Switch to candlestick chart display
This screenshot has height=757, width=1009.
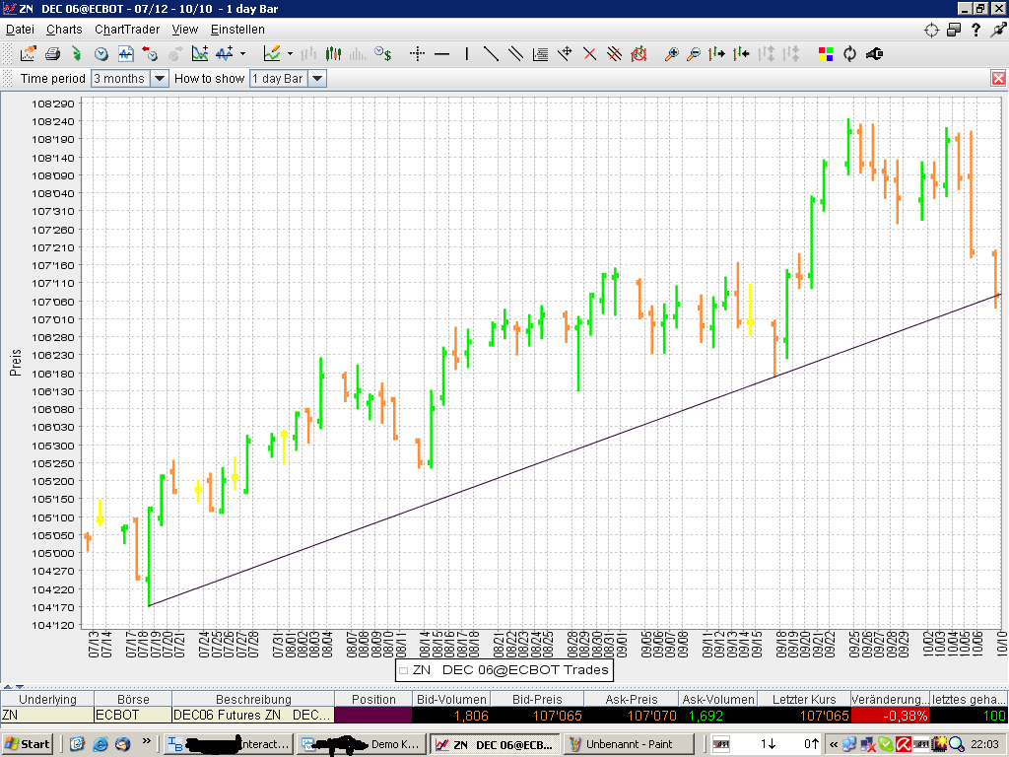pyautogui.click(x=333, y=54)
